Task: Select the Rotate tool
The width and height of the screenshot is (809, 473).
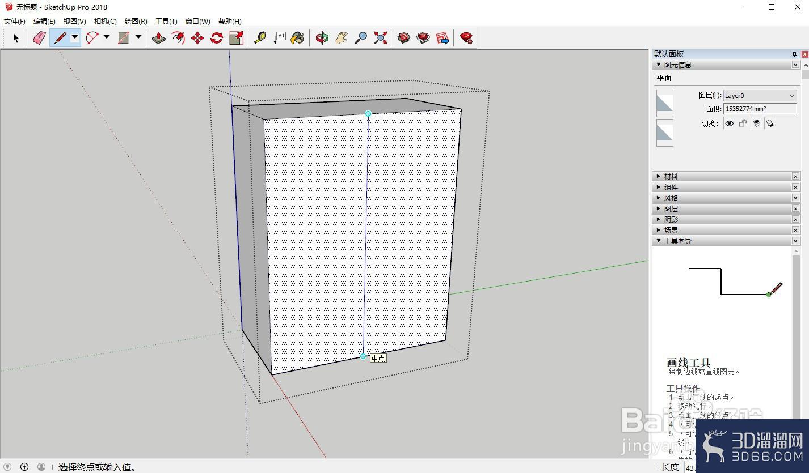Action: point(217,38)
